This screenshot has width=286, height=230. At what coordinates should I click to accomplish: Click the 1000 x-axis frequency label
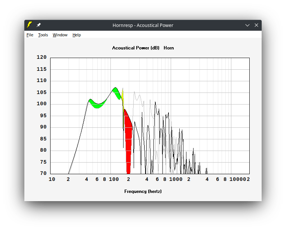(176, 179)
